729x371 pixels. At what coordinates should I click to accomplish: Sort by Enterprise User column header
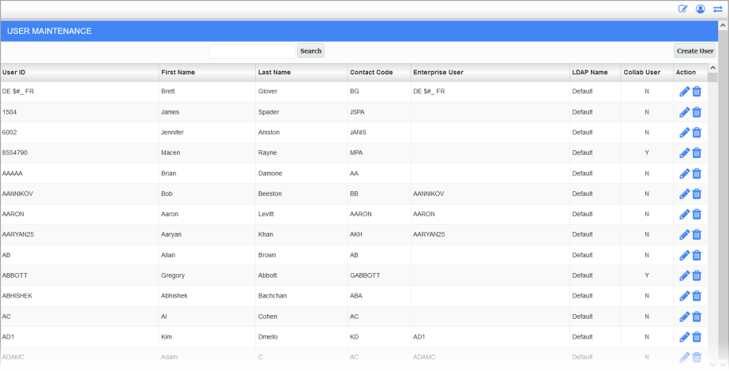[x=438, y=72]
